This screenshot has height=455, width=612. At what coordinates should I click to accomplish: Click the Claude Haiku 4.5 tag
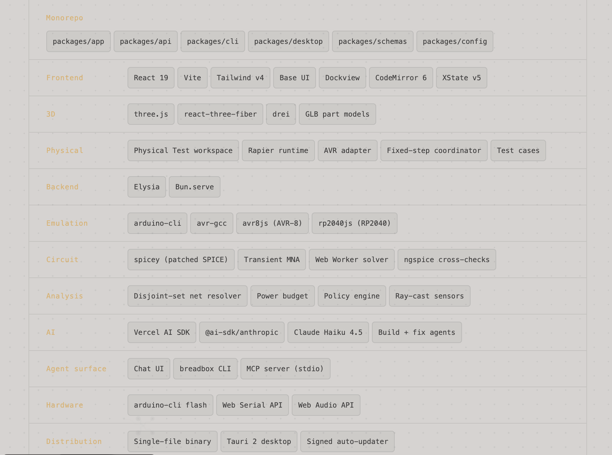click(x=328, y=332)
